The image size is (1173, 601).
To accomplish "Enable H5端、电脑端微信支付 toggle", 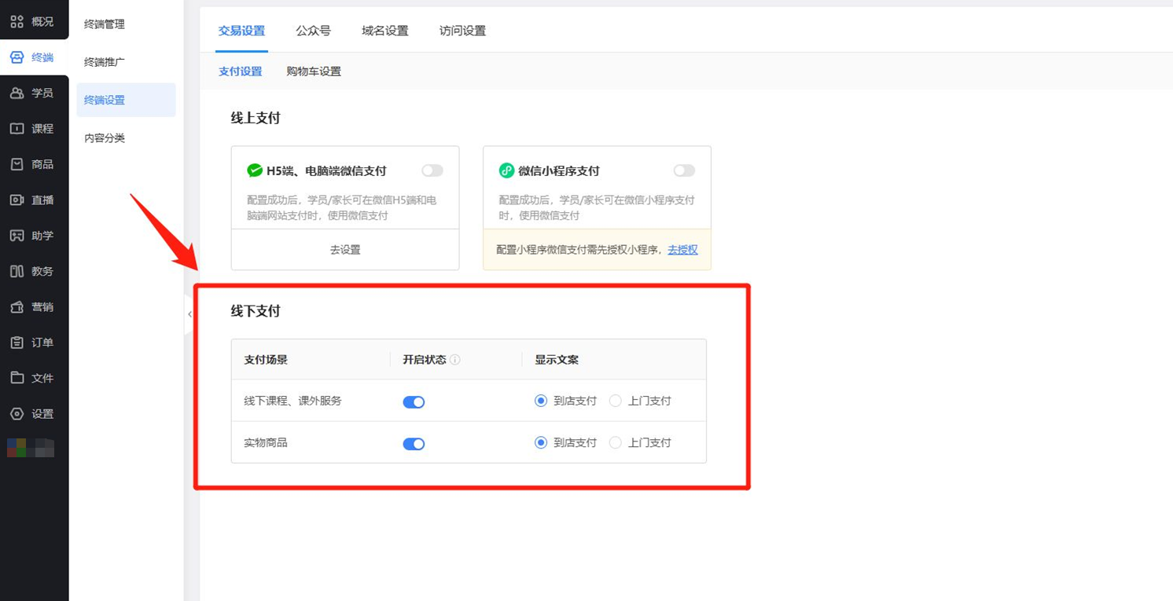I will 432,170.
